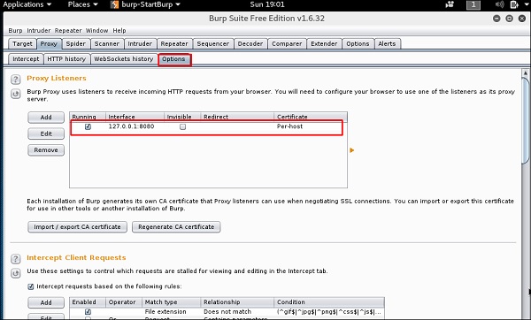Switch to the Comparer tab
This screenshot has width=531, height=320.
pyautogui.click(x=287, y=43)
